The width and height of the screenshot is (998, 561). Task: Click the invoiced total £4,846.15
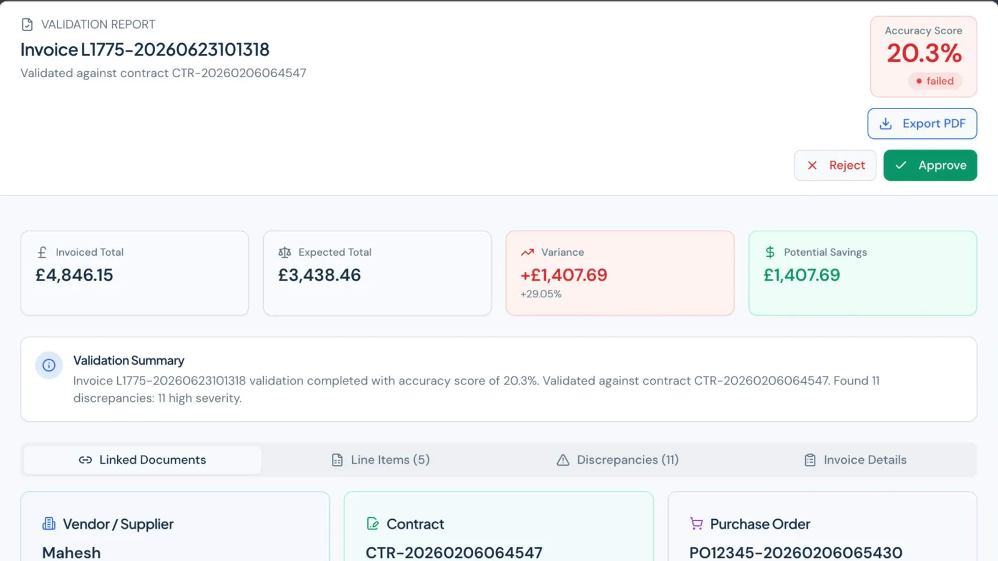coord(74,275)
